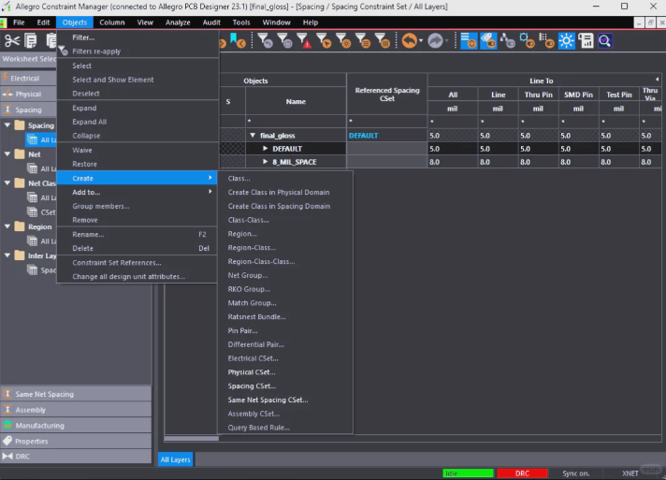Collapse the Inter Layer folder
The image size is (666, 480).
(7, 255)
